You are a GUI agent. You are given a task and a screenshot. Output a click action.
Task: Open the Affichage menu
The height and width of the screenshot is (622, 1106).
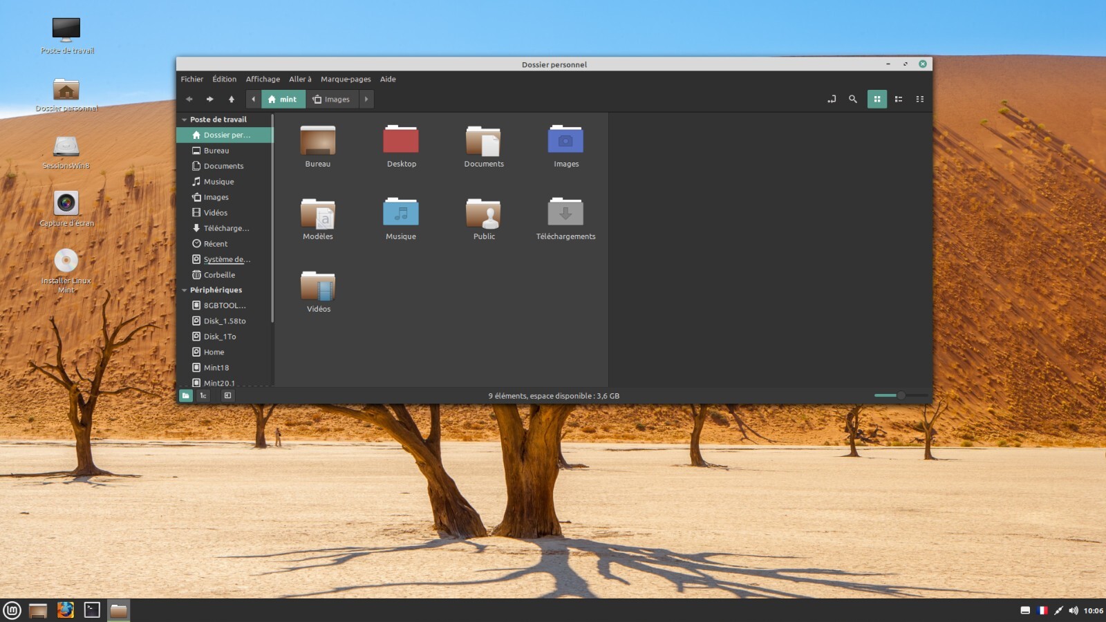[263, 79]
